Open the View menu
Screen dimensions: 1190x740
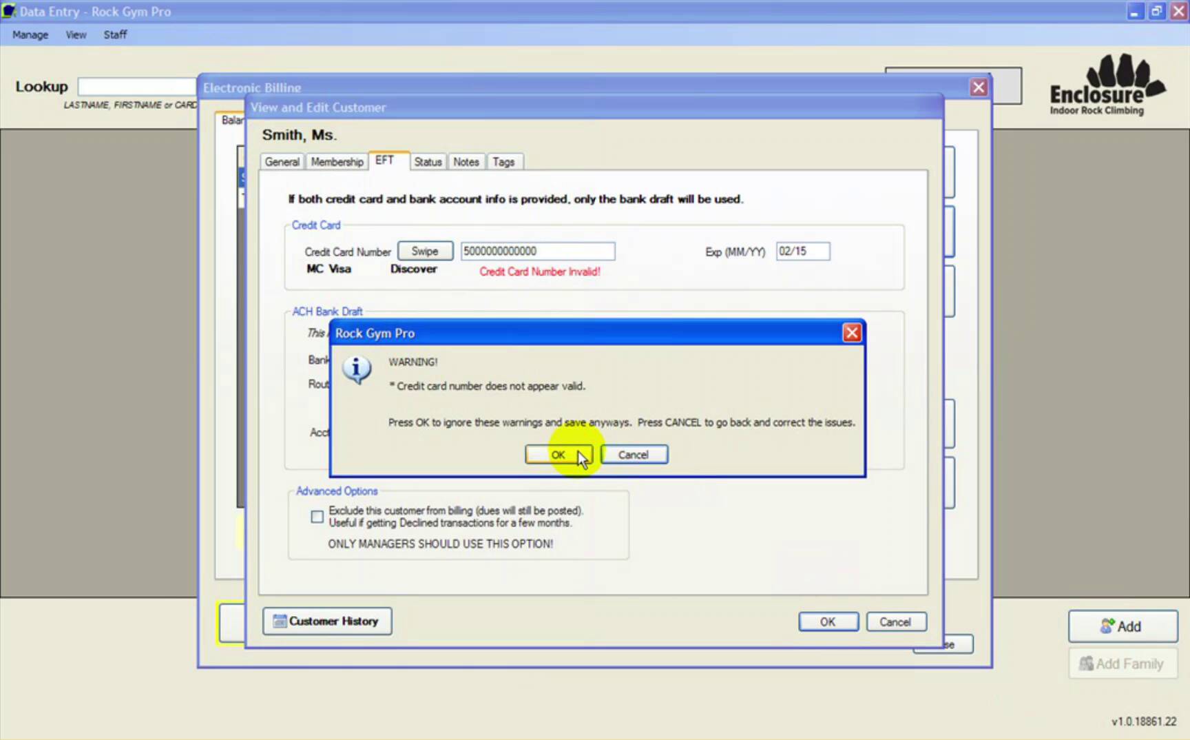pos(76,34)
